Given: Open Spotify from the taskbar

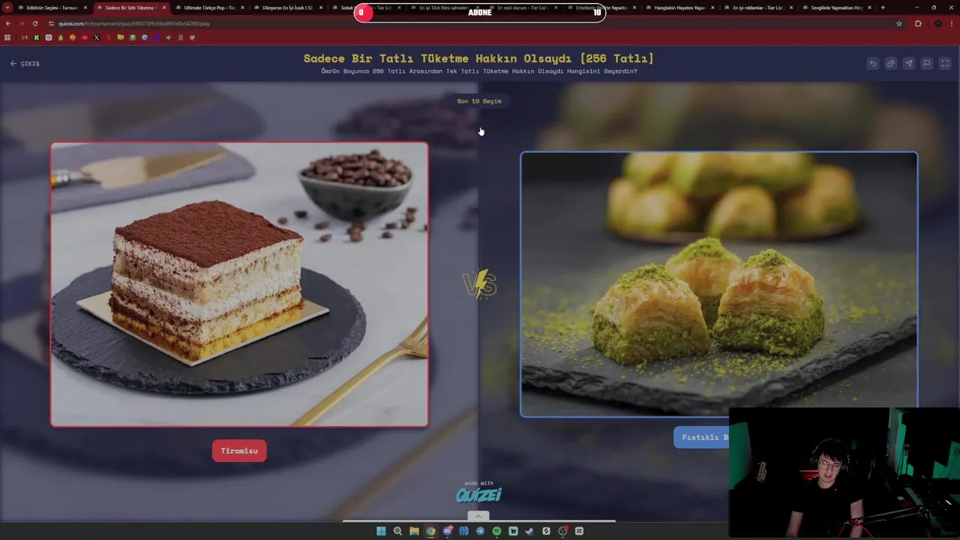Looking at the screenshot, I should click(496, 531).
